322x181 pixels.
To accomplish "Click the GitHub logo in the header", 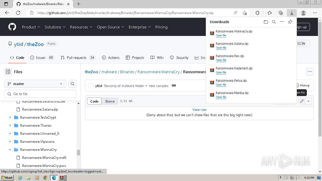I will pos(12,27).
